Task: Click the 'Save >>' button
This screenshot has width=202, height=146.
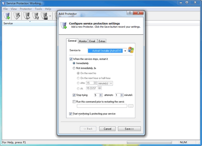Action: [129, 129]
